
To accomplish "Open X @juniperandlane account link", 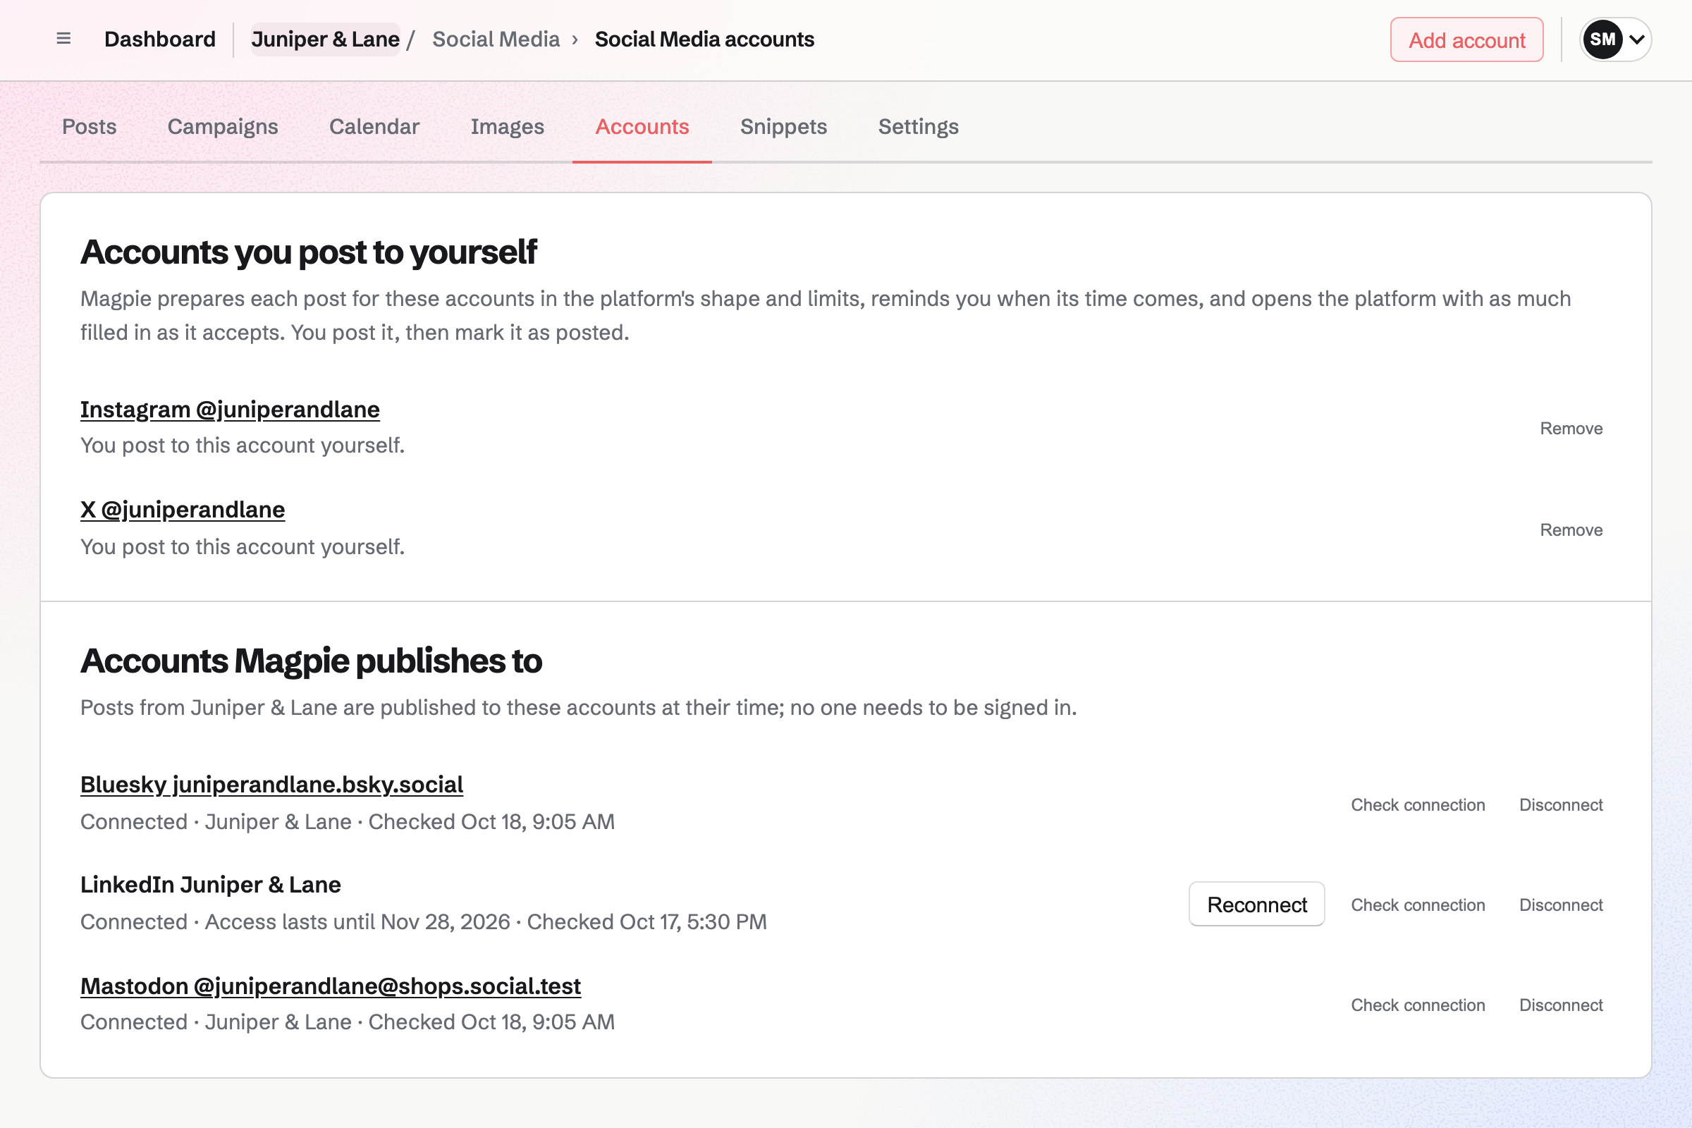I will coord(183,509).
